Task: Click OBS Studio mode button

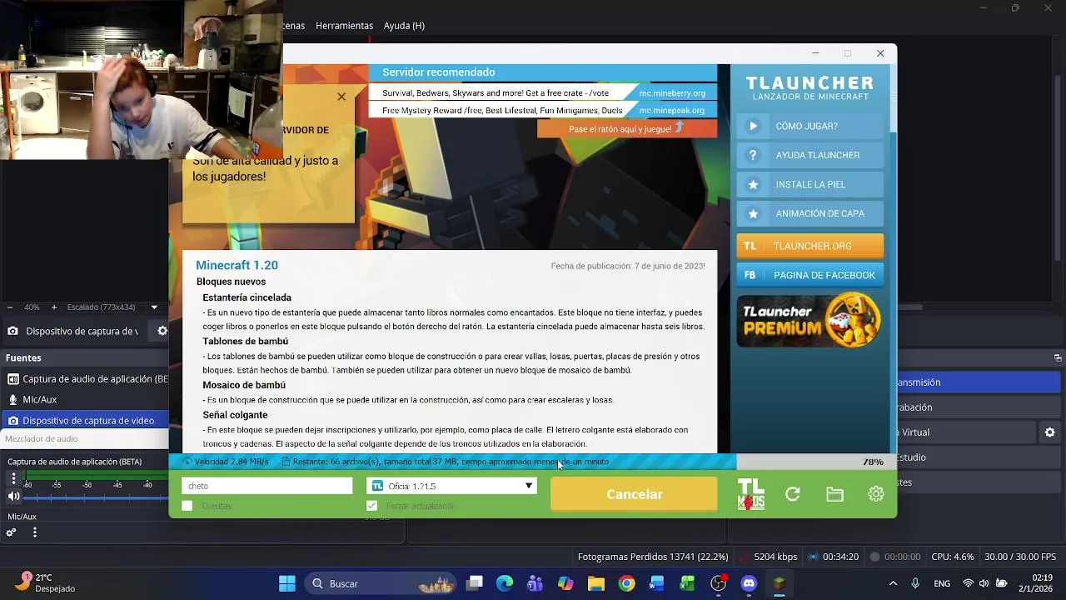Action: click(x=978, y=457)
